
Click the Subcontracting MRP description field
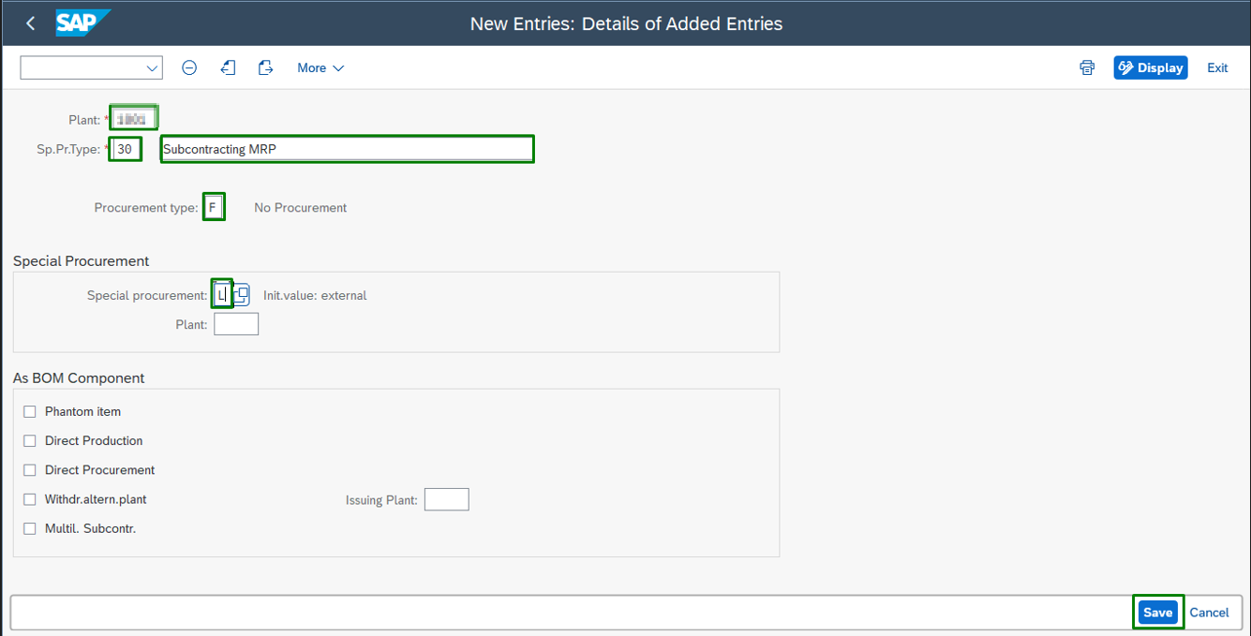(x=347, y=149)
